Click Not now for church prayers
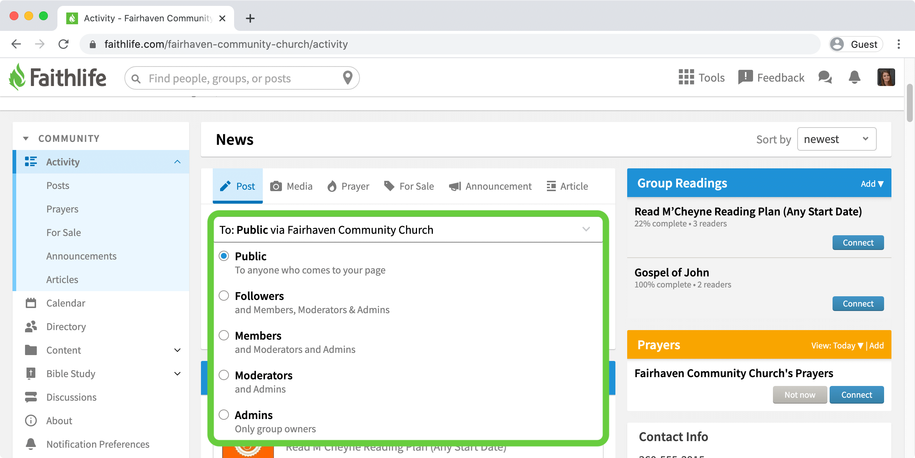This screenshot has height=458, width=915. point(800,395)
